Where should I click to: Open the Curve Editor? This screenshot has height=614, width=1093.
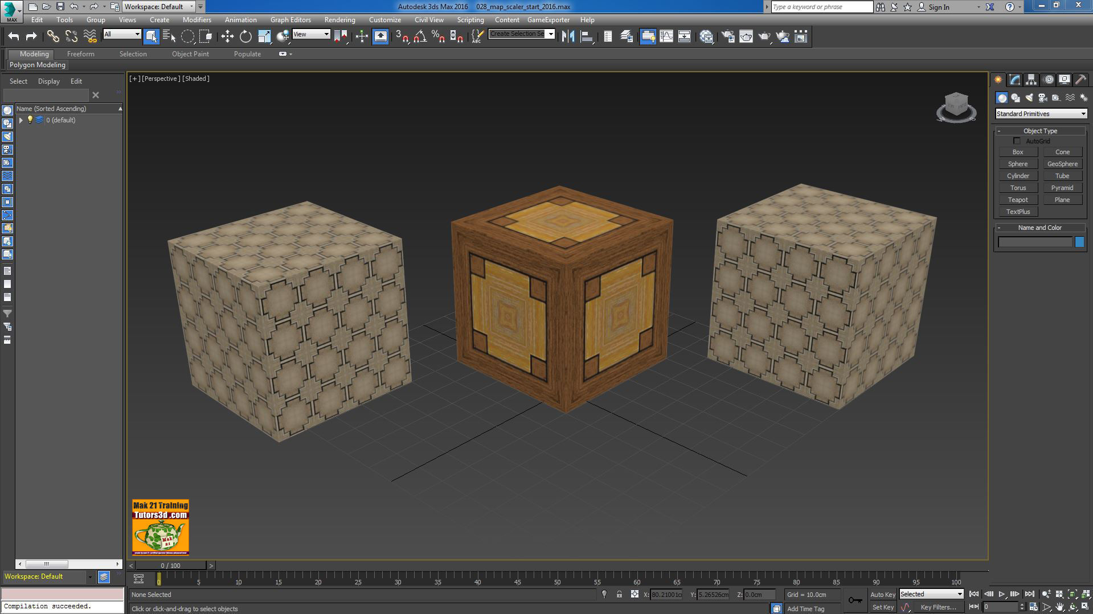(666, 36)
